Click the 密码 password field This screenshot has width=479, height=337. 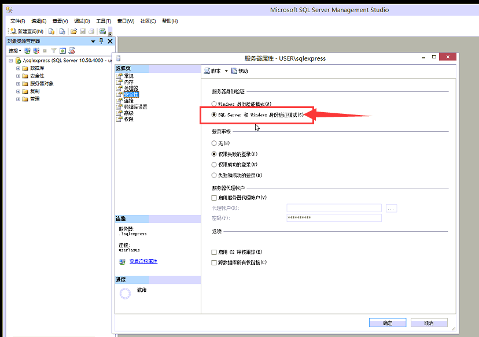coord(334,218)
